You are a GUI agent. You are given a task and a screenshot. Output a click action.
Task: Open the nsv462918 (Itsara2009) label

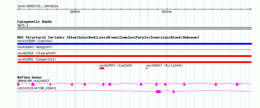[37, 53]
